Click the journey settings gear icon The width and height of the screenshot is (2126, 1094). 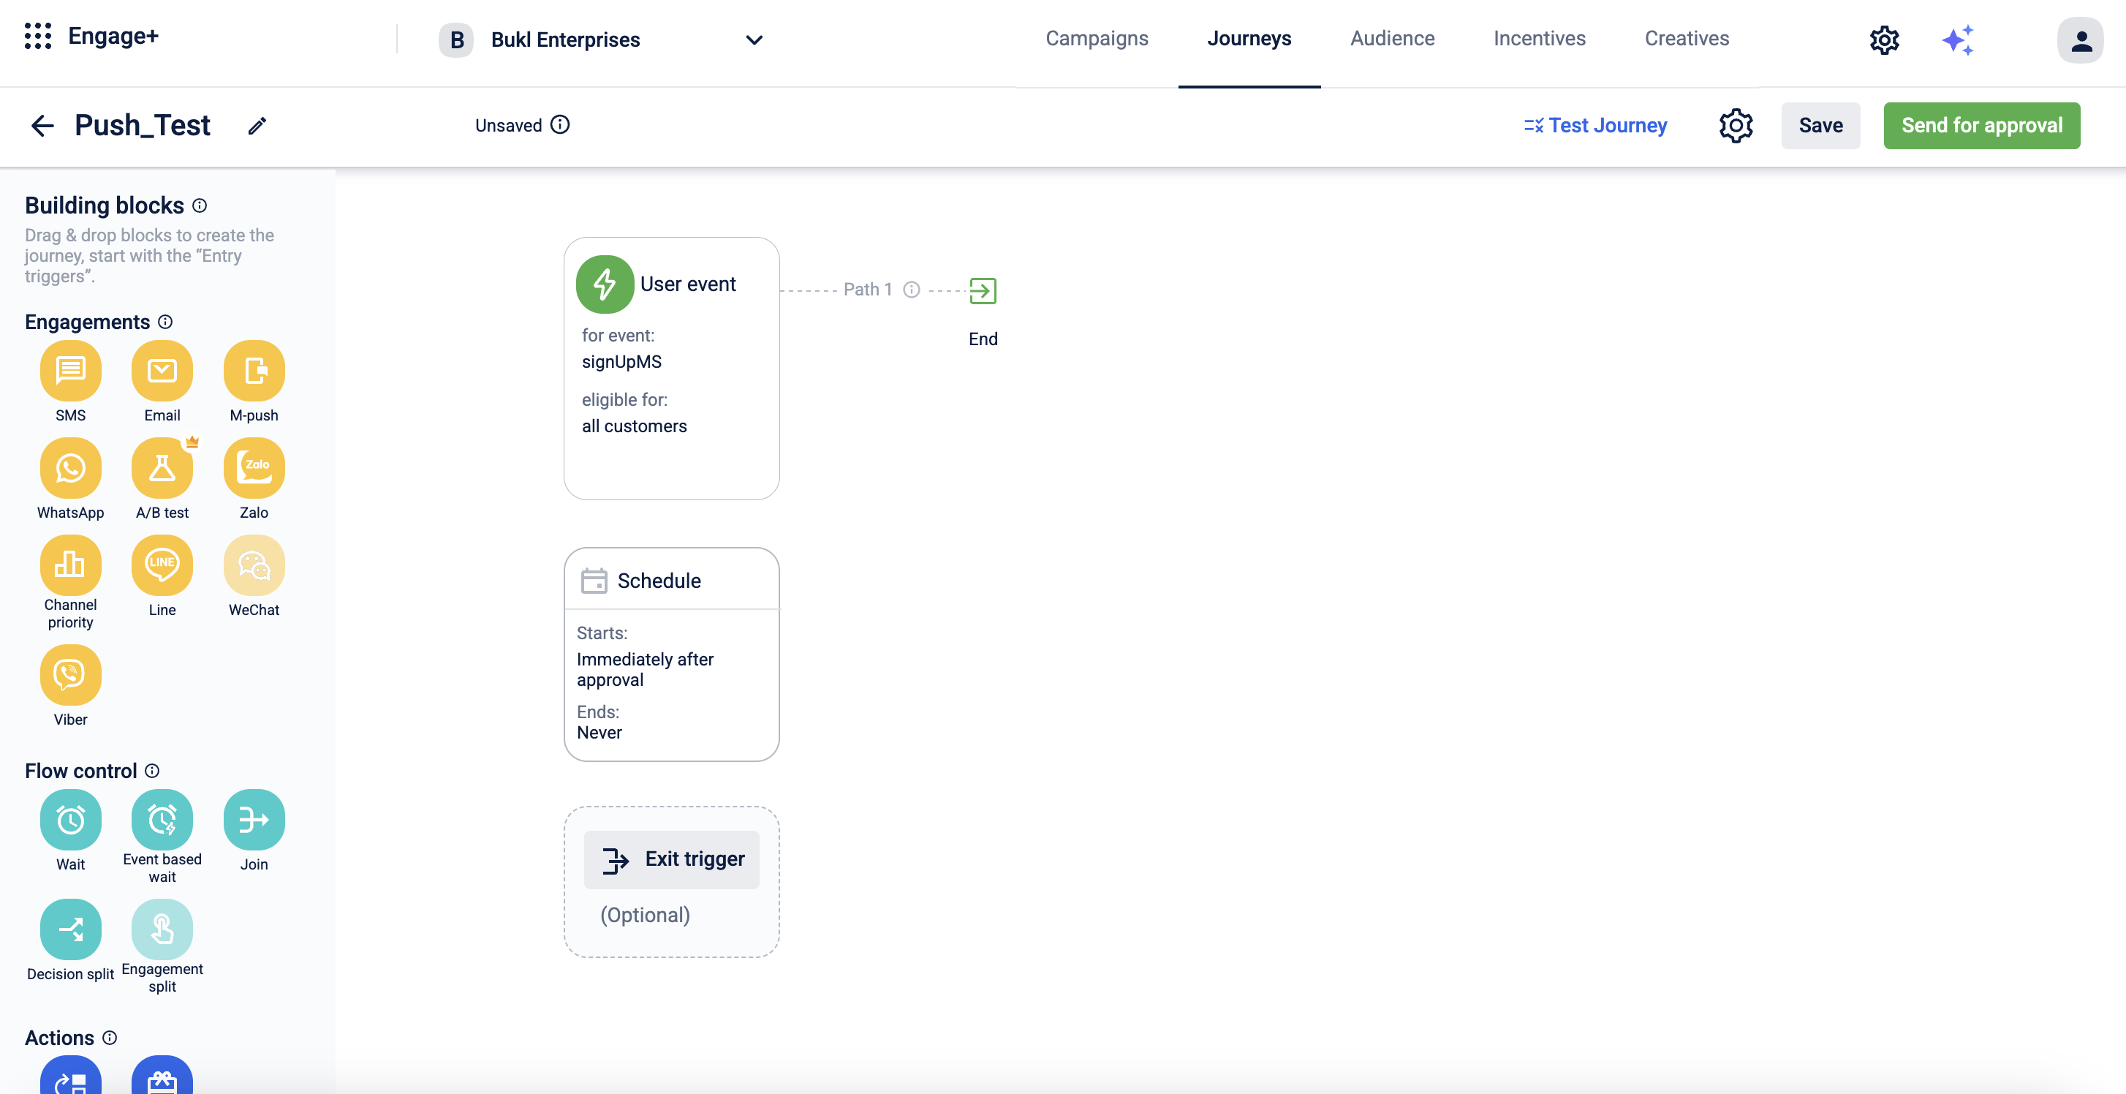click(x=1735, y=126)
